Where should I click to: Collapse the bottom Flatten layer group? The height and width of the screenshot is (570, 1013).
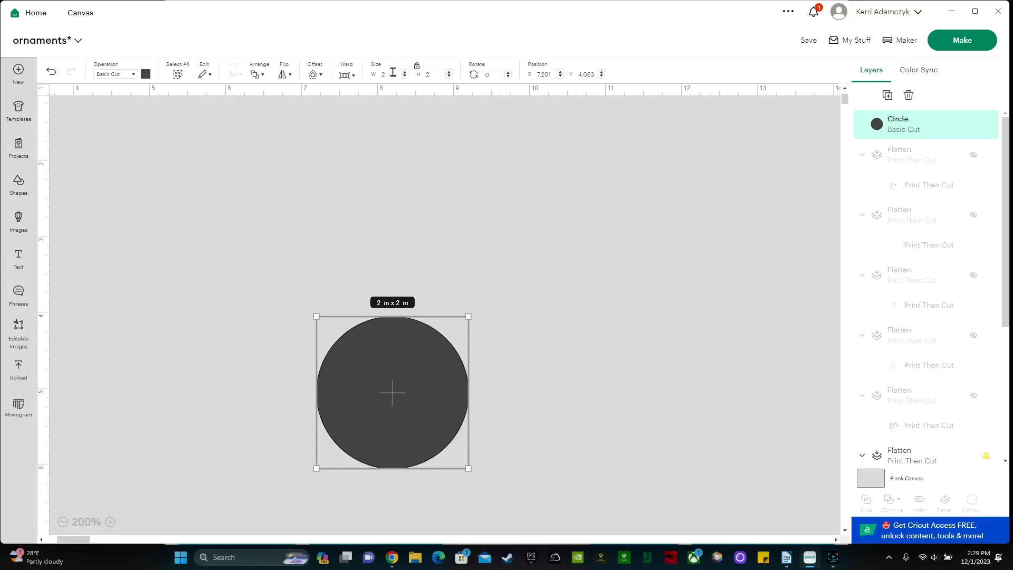(862, 455)
